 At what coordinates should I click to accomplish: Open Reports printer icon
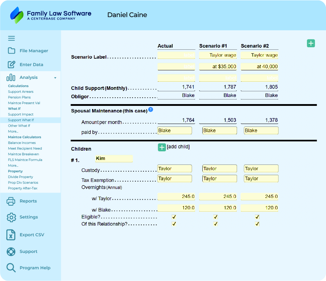tap(11, 201)
